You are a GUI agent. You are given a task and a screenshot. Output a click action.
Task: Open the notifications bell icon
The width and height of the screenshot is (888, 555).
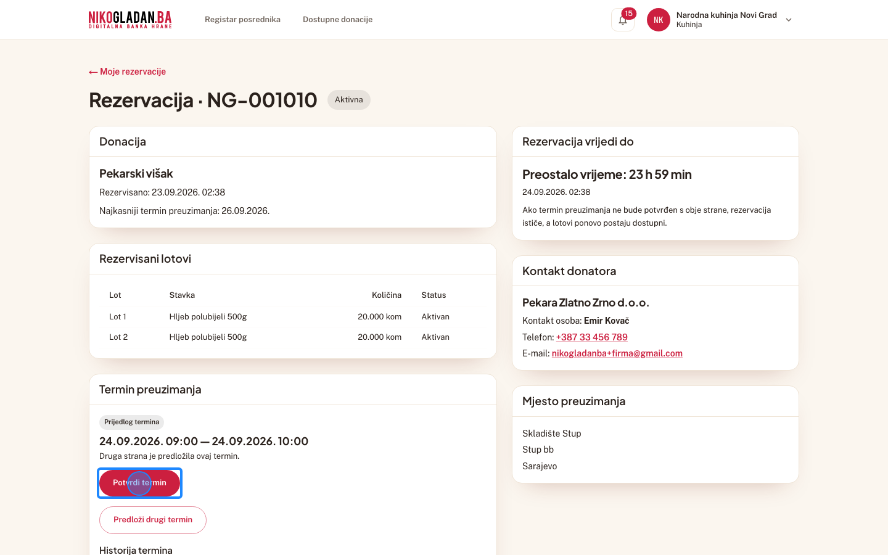tap(623, 20)
